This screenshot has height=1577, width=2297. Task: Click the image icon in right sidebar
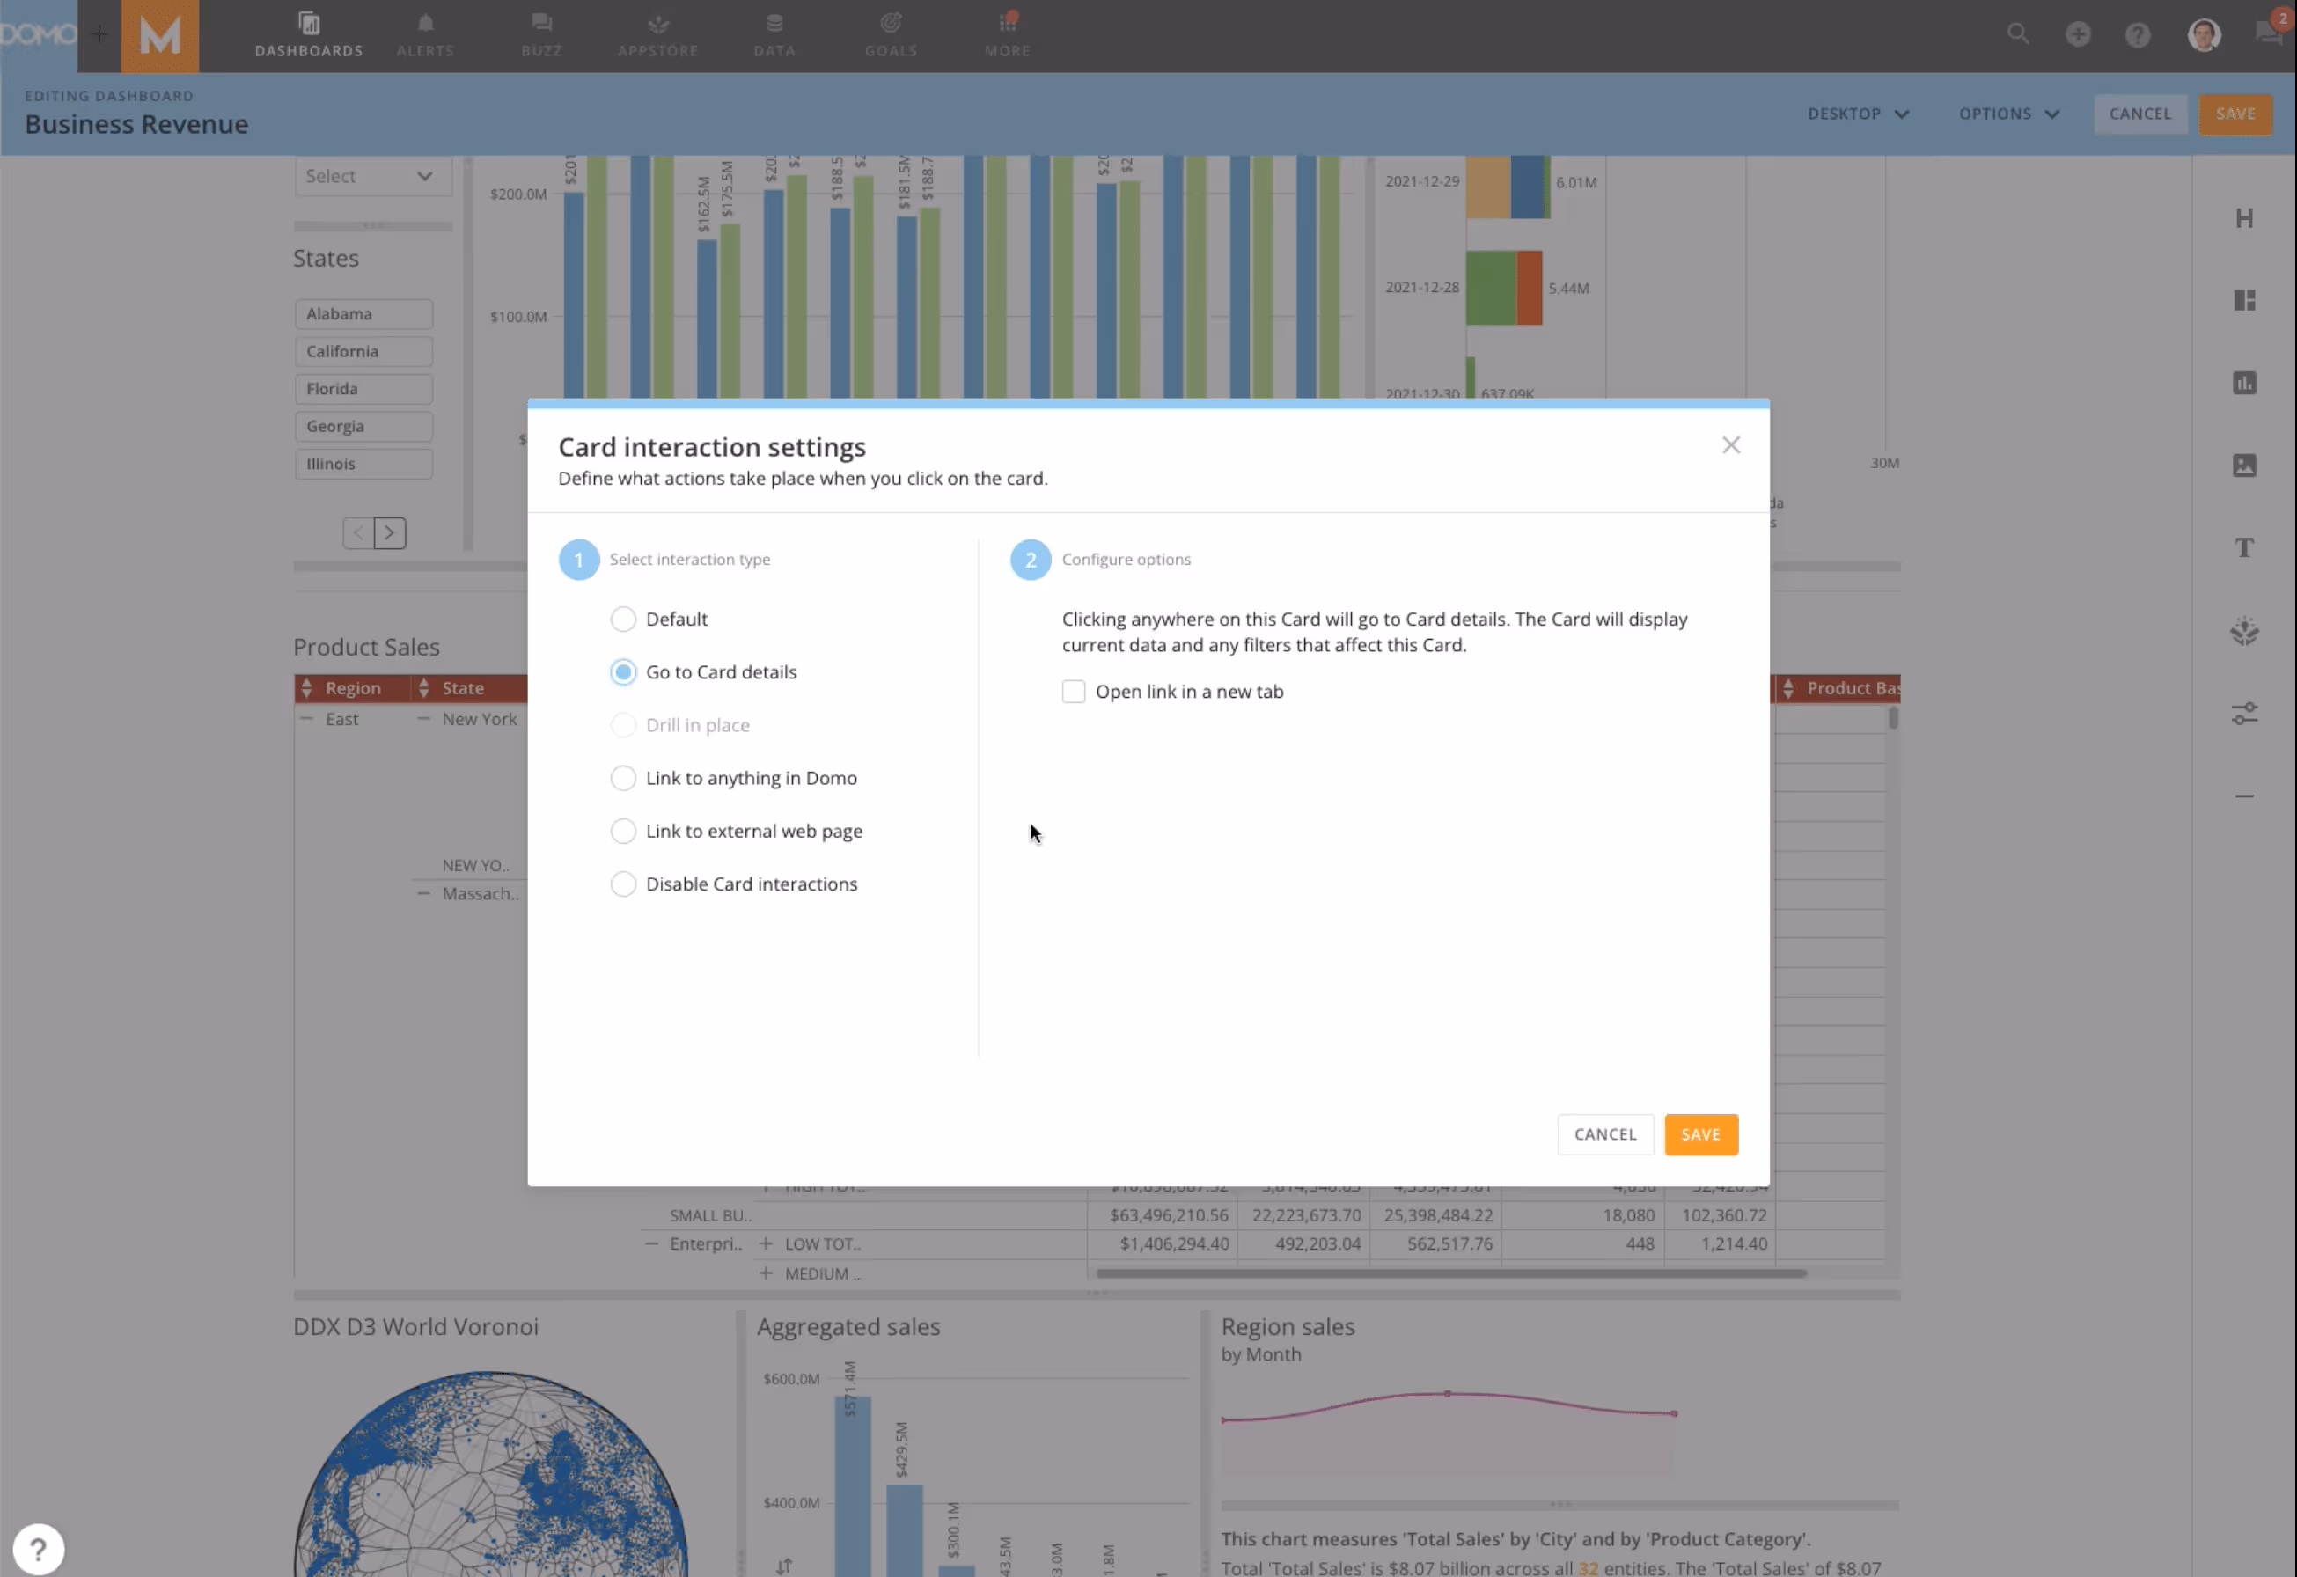pyautogui.click(x=2243, y=466)
